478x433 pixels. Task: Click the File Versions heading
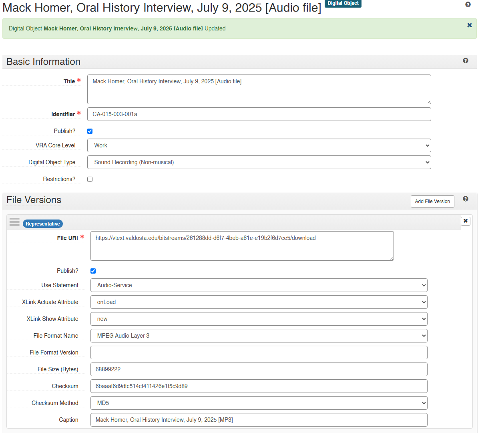point(34,200)
